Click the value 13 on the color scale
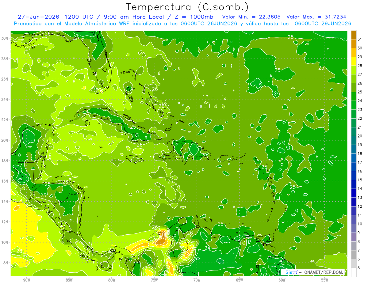 coord(360,197)
